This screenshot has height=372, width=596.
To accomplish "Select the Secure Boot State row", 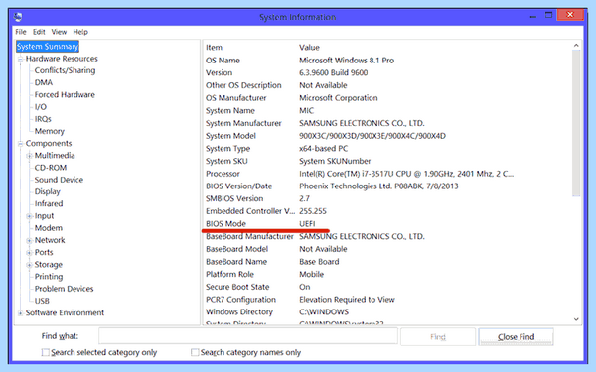I will (387, 287).
